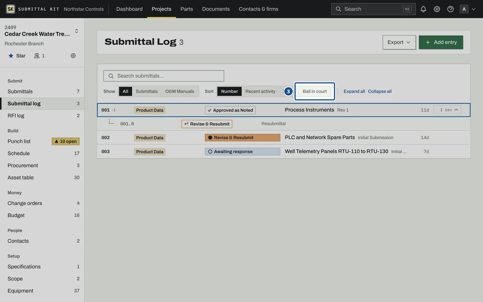Open Procurement in sidebar
Viewport: 483px width, 302px height.
click(42, 165)
